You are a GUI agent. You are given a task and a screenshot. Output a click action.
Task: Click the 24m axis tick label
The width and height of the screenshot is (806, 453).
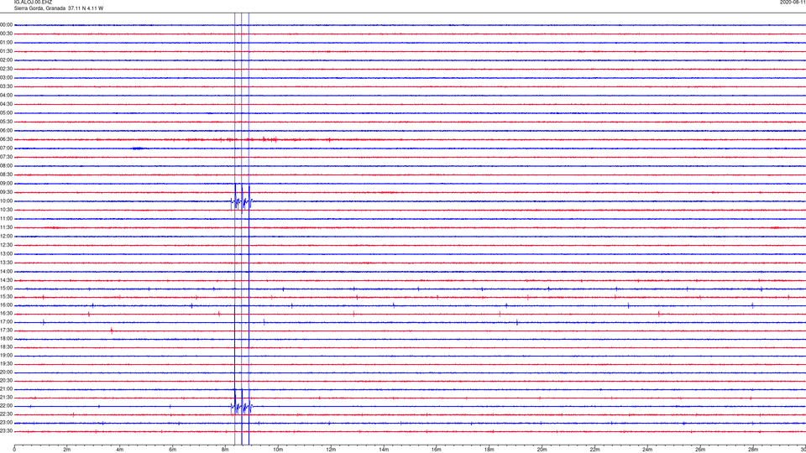647,450
